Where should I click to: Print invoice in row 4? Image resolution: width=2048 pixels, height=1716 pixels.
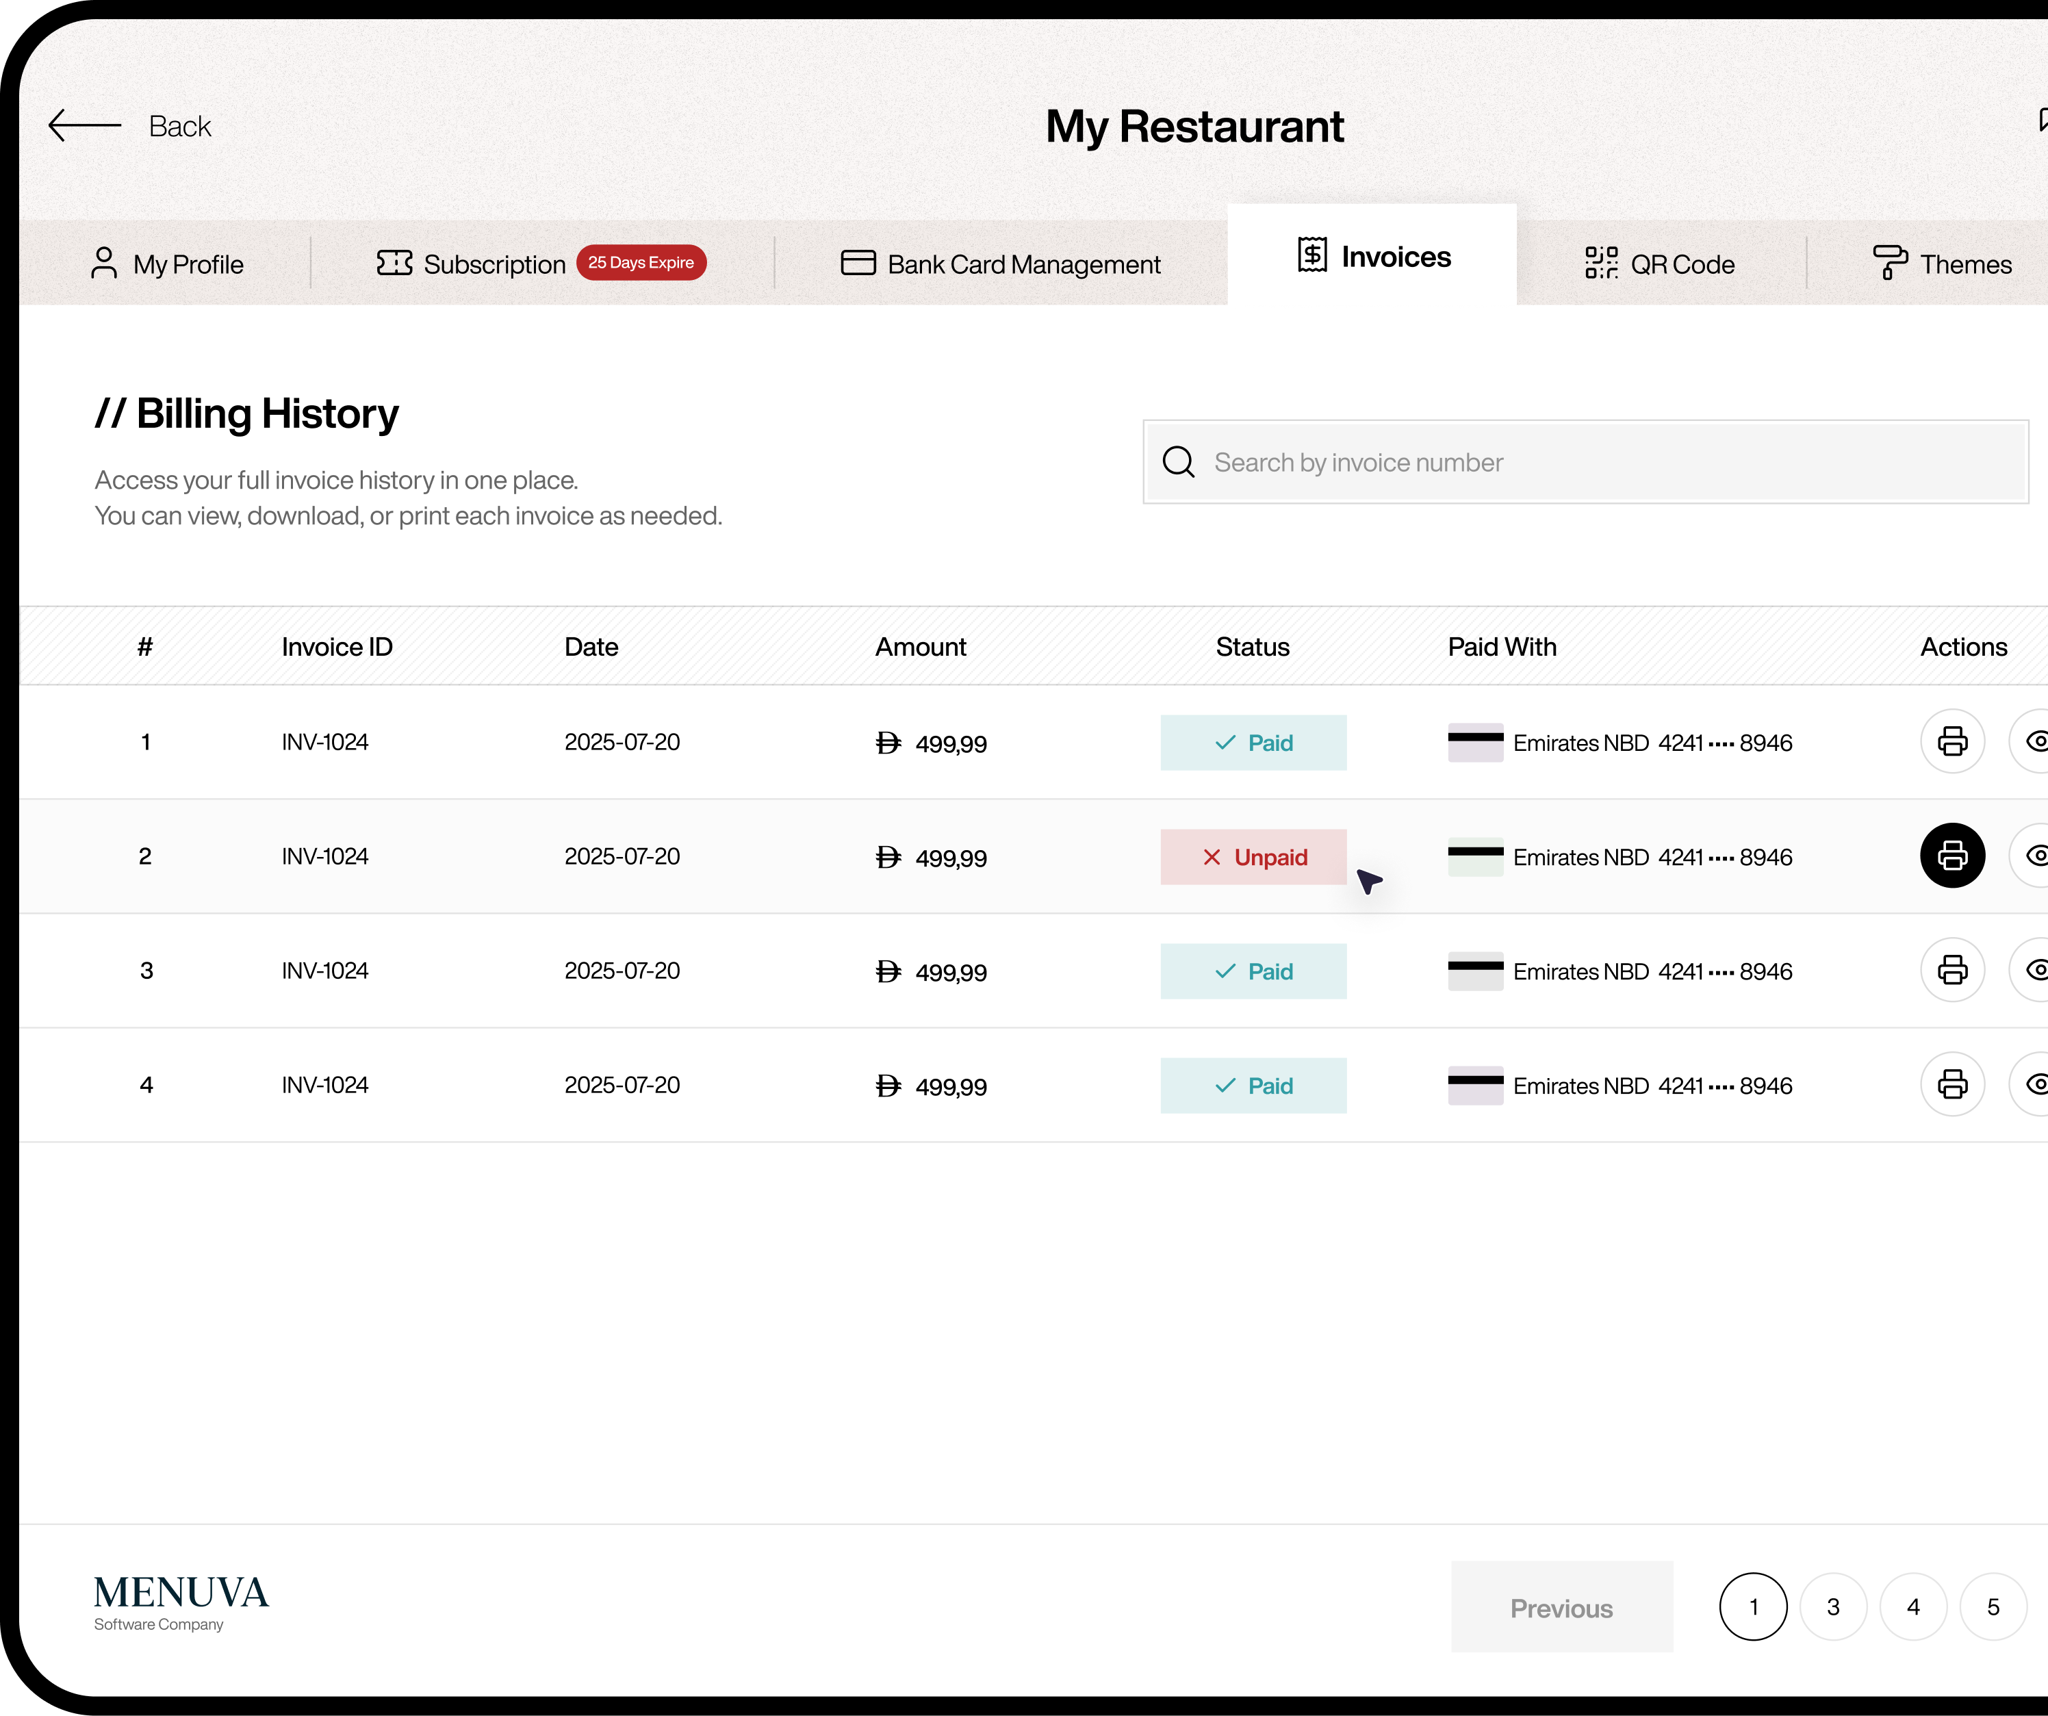click(1951, 1084)
